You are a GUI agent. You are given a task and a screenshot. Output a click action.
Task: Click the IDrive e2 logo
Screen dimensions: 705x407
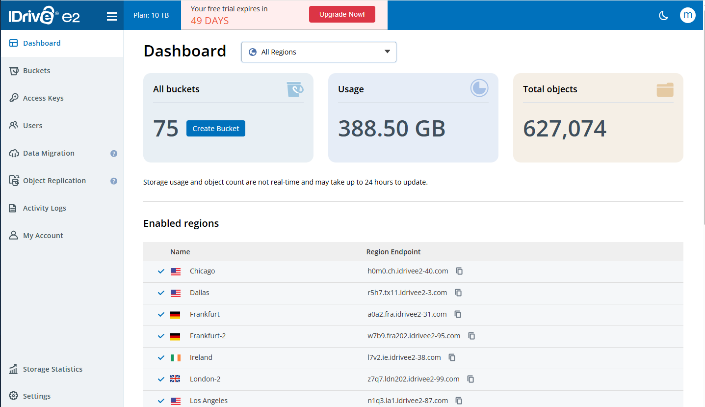44,16
